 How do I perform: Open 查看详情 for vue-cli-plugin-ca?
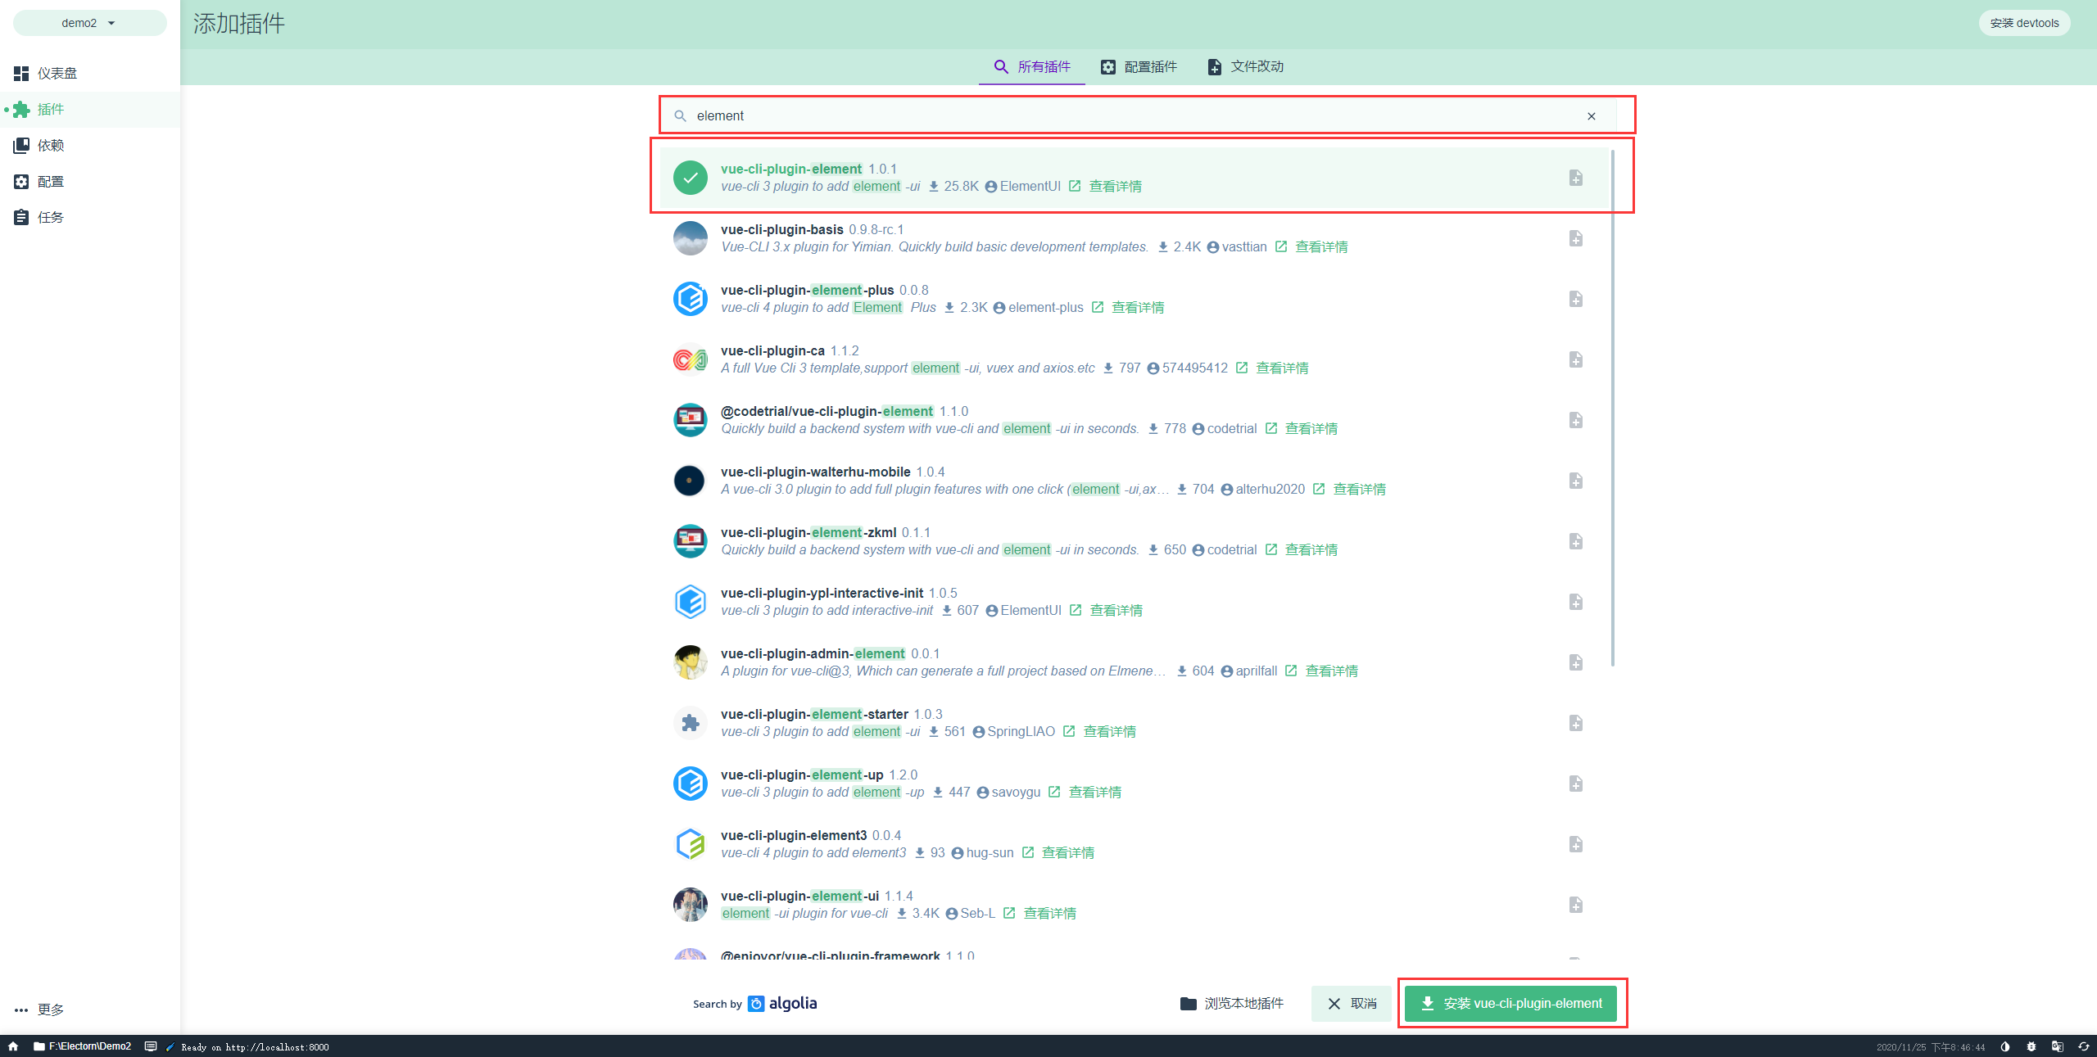coord(1282,368)
